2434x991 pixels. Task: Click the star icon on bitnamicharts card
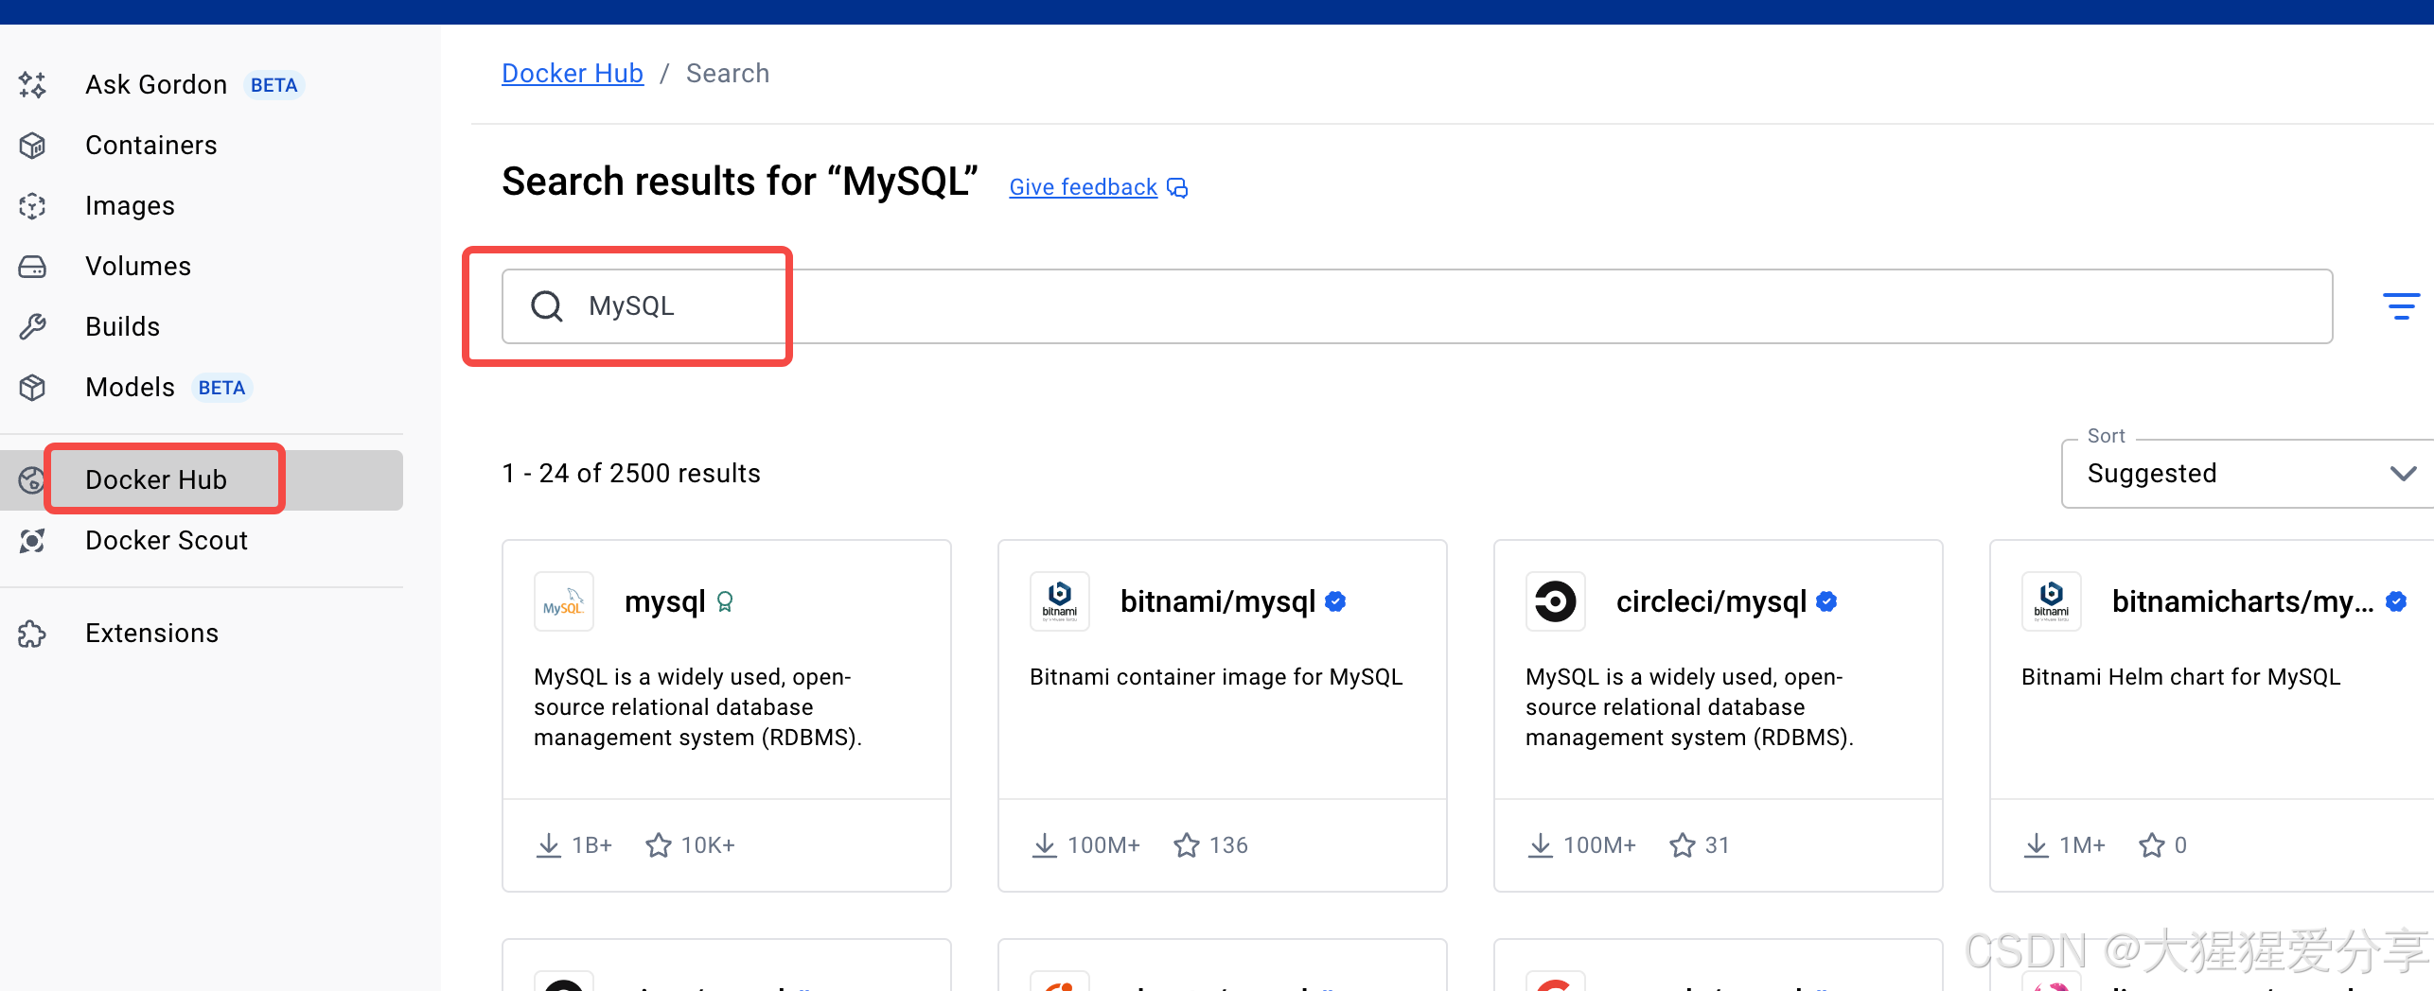[x=2152, y=845]
